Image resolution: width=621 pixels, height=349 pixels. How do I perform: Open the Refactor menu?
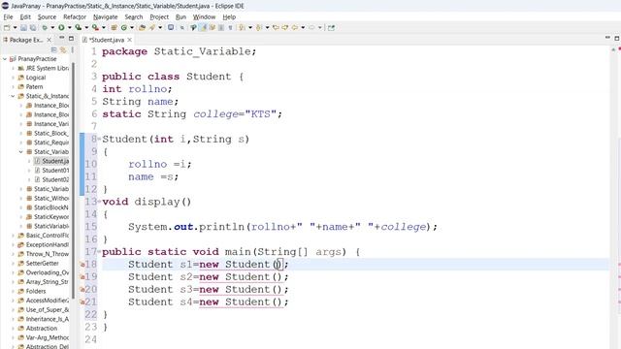[x=75, y=17]
